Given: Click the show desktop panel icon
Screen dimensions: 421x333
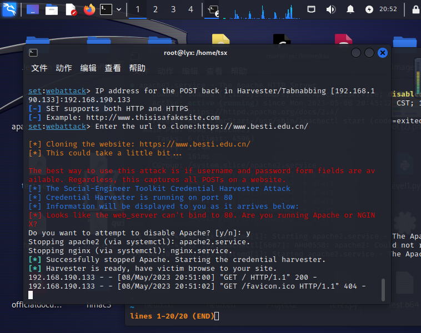Looking at the screenshot, I should (x=33, y=9).
